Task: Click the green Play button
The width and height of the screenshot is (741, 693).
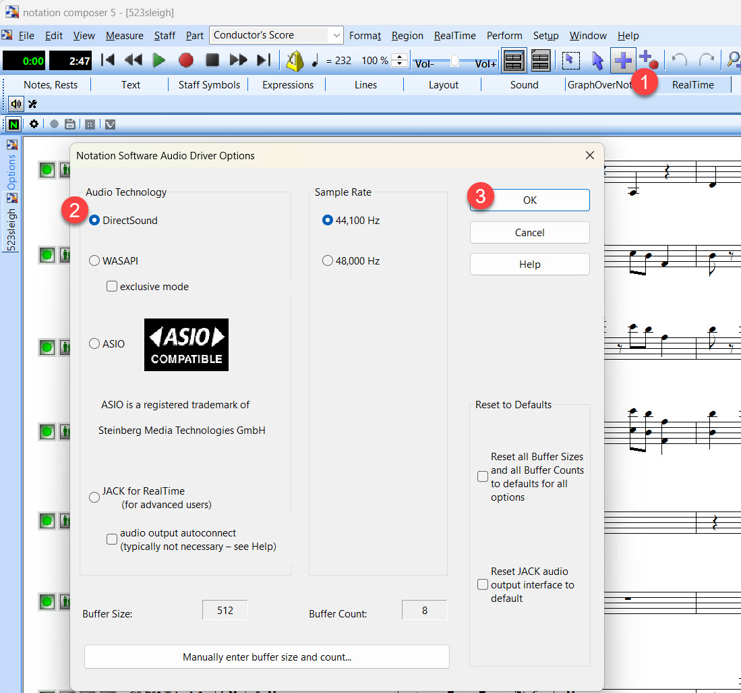Action: [159, 61]
